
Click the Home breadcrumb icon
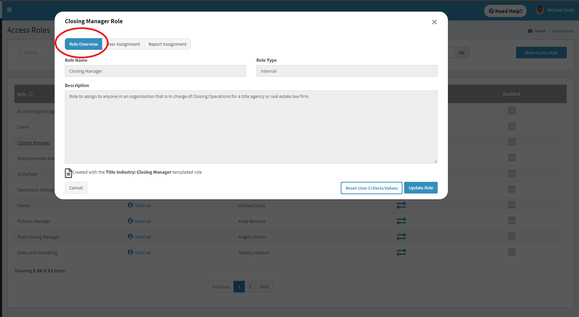coord(530,31)
